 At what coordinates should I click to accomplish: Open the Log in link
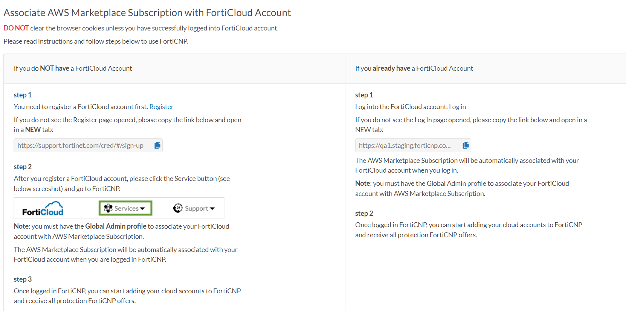pyautogui.click(x=457, y=107)
